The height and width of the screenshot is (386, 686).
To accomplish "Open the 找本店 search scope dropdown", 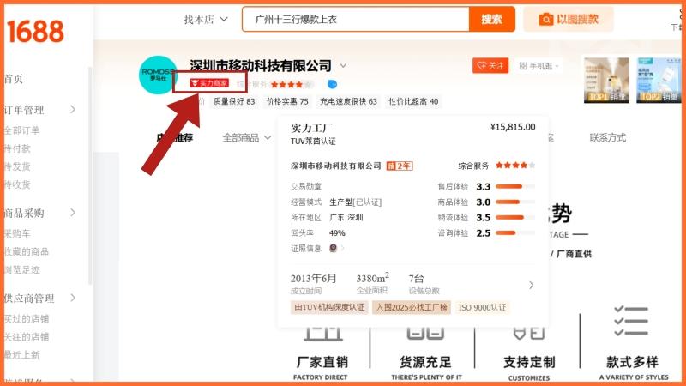I will 206,19.
